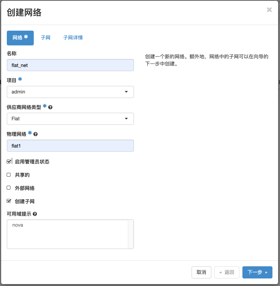Click the 返回 button
Screen dimensions: 280x286
pyautogui.click(x=227, y=272)
